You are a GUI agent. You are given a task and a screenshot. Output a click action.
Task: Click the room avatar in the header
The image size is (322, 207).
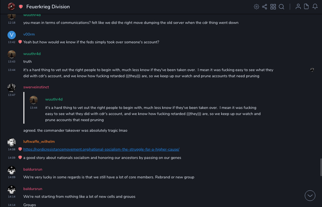[11, 6]
